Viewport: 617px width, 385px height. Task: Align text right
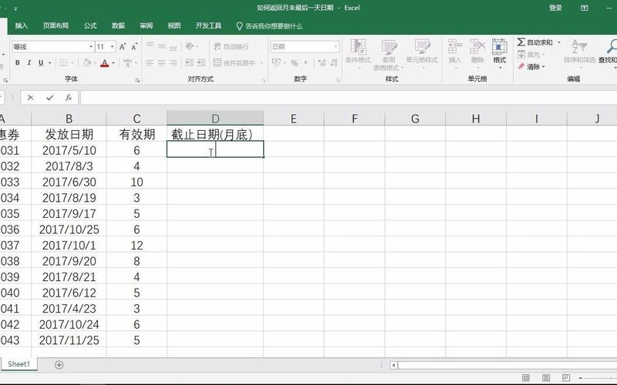(173, 63)
